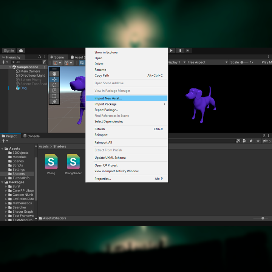The height and width of the screenshot is (272, 272).
Task: Open the Project panel options menu
Action: [x=269, y=136]
